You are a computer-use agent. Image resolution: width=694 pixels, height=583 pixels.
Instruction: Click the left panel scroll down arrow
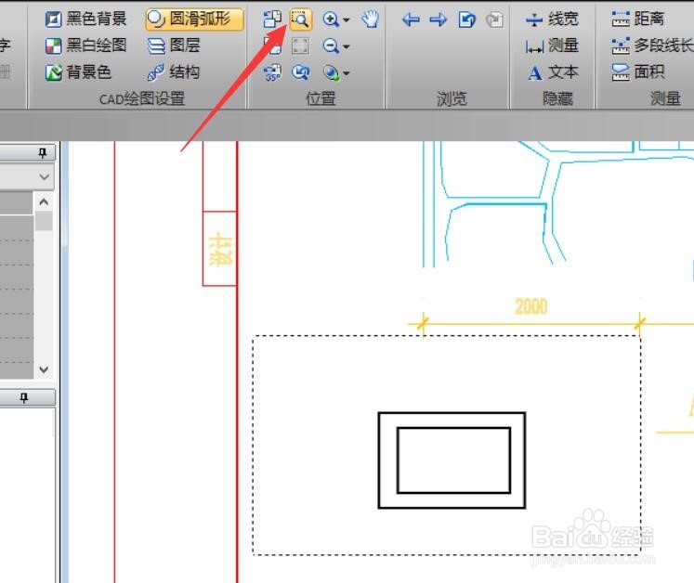pos(44,369)
